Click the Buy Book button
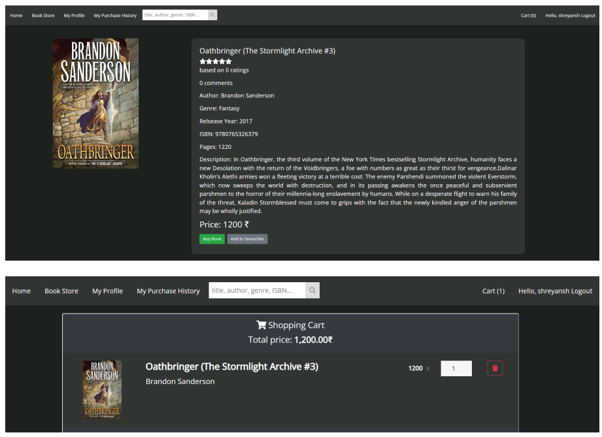The image size is (602, 437). [x=211, y=239]
